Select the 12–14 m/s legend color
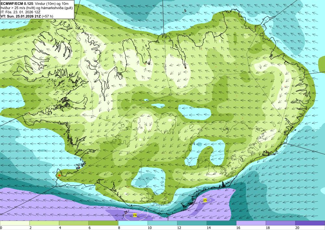Screen dimensions: 325x230 pos(192,223)
